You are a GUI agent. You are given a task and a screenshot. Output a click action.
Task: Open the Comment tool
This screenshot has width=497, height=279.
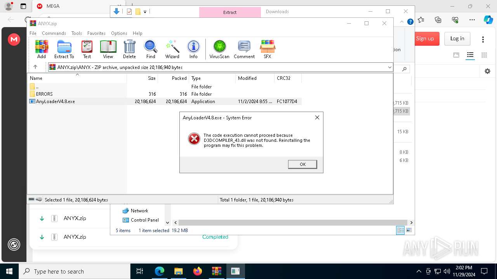click(244, 49)
